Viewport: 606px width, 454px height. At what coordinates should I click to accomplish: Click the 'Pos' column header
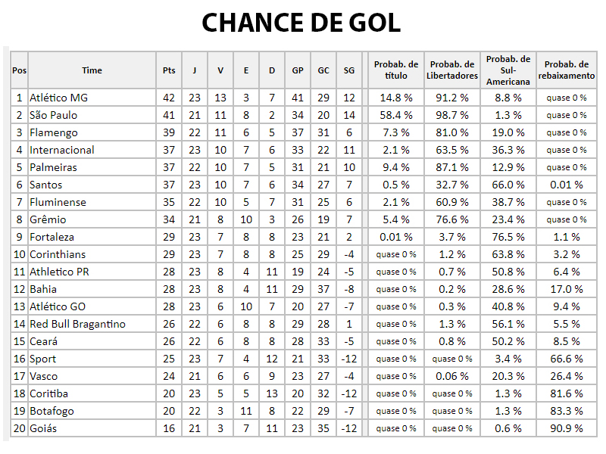pos(20,70)
